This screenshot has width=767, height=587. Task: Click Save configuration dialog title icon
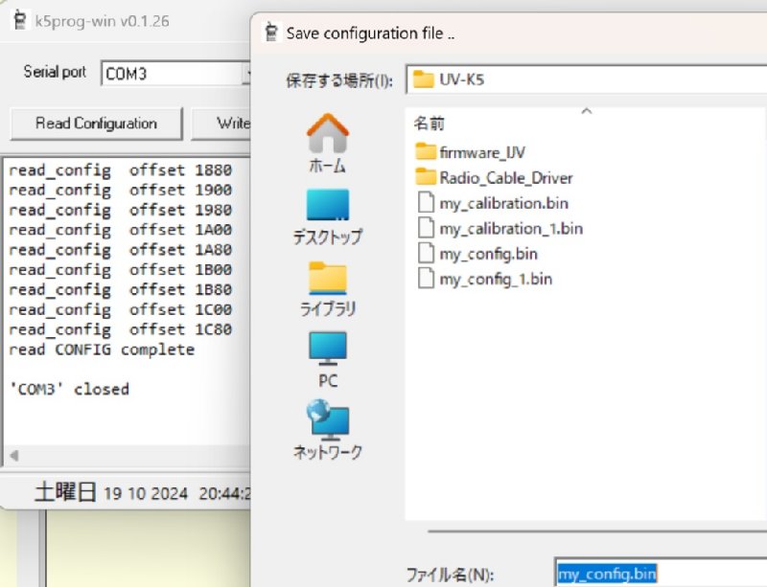(270, 33)
